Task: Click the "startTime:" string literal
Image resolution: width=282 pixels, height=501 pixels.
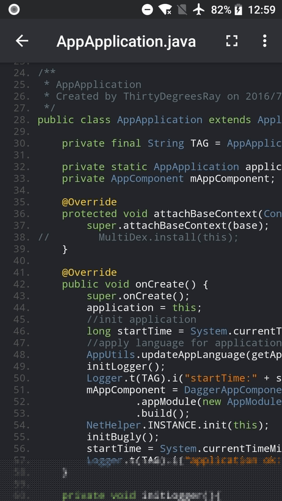Action: point(221,378)
